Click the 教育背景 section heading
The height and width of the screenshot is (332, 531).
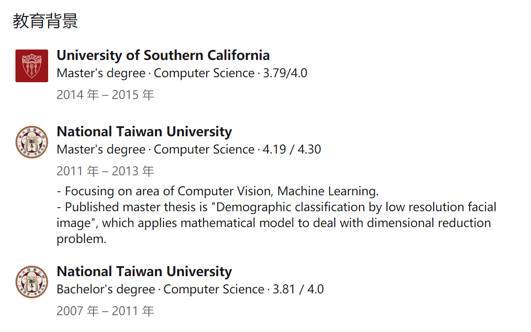[45, 21]
